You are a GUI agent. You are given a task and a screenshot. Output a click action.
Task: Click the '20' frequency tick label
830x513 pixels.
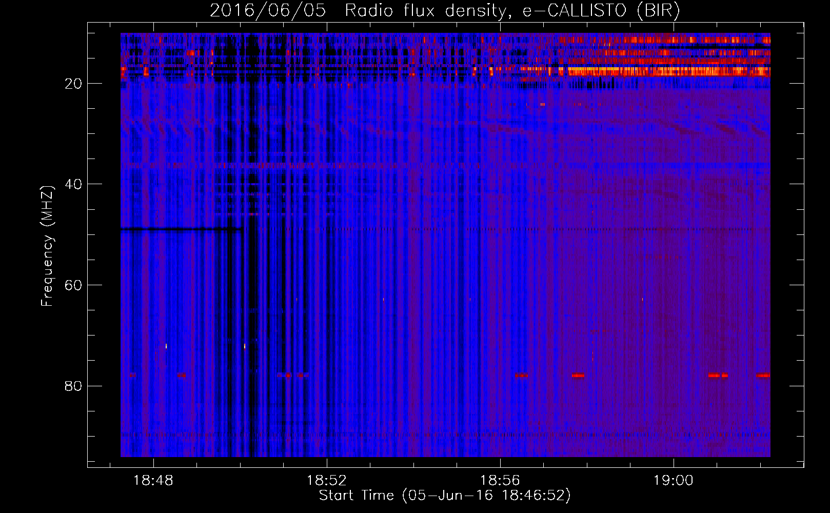pyautogui.click(x=74, y=84)
